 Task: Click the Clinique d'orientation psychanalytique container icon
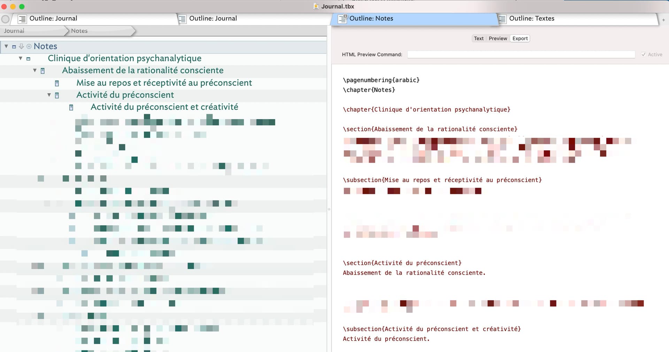click(28, 59)
